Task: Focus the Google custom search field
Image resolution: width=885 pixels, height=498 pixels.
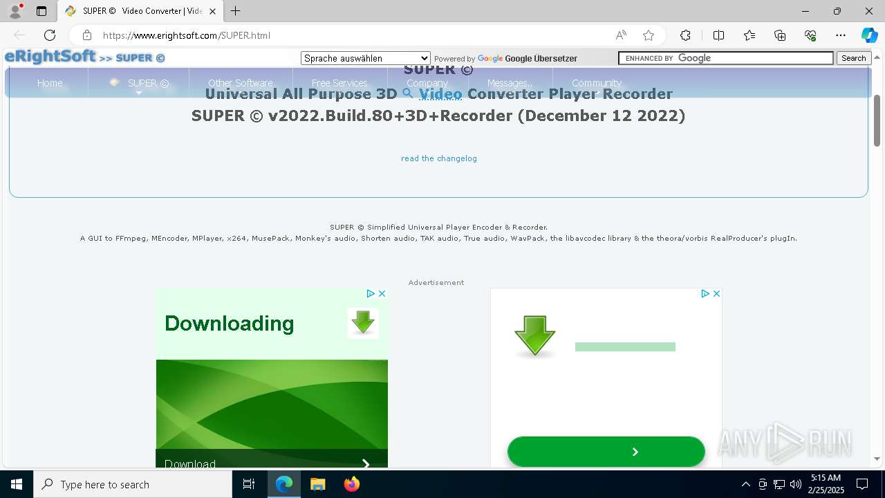Action: [x=726, y=58]
